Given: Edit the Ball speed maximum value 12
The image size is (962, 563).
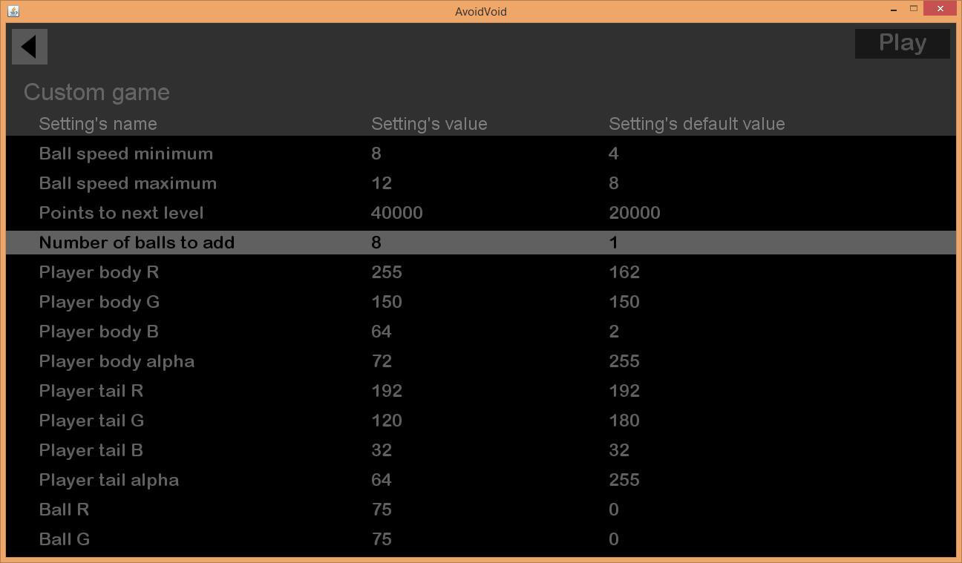Looking at the screenshot, I should (382, 183).
